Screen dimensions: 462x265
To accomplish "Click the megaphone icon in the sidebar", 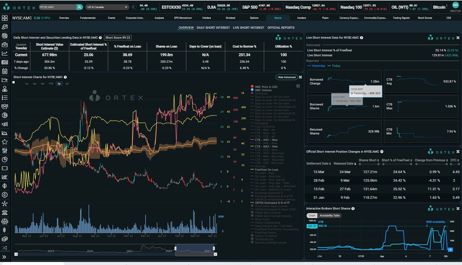I will tap(5, 124).
